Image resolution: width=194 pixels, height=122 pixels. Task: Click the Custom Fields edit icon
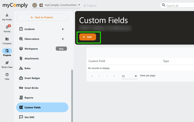coord(21,107)
